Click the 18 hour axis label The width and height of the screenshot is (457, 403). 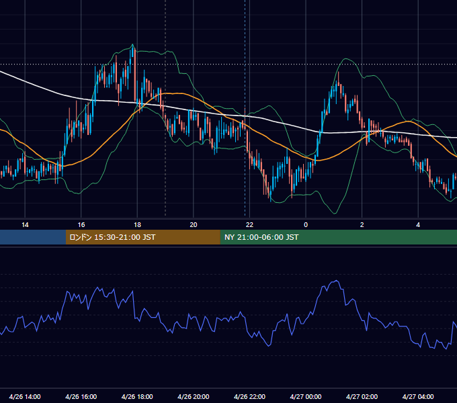(137, 225)
